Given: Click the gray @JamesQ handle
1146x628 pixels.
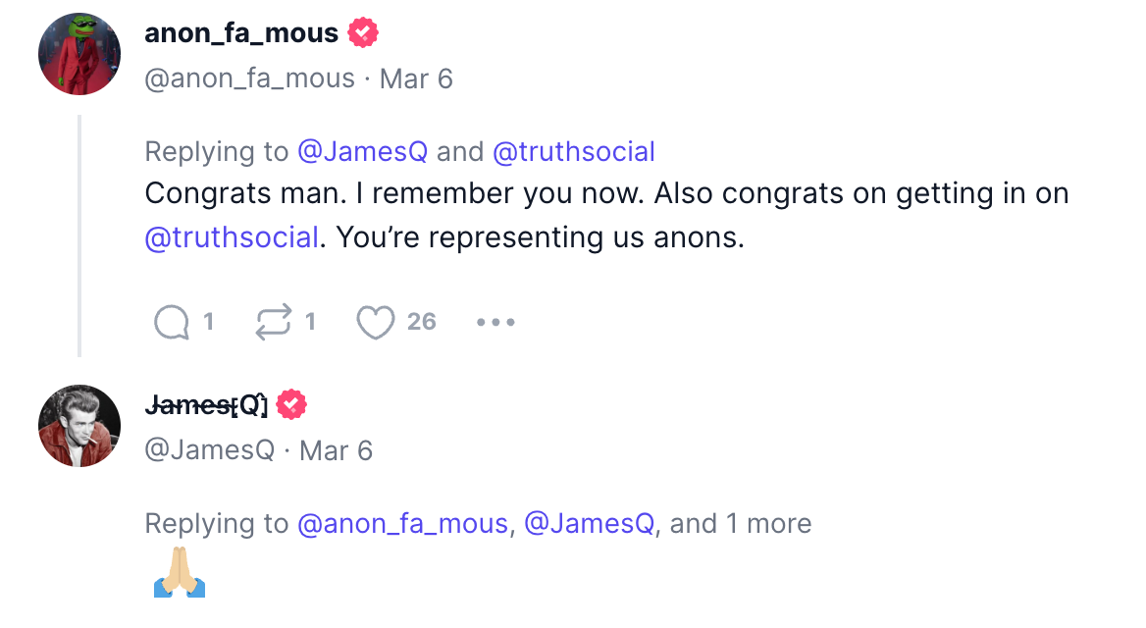Looking at the screenshot, I should click(209, 450).
